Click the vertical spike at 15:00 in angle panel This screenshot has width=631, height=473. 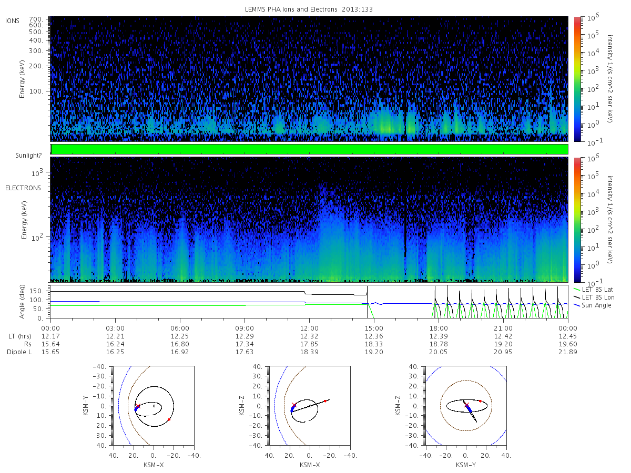tap(367, 302)
